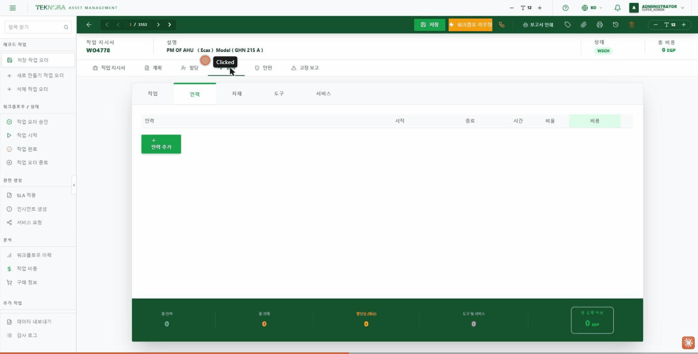Viewport: 698px width, 354px height.
Task: Click the search magnifier icon
Action: coord(66,27)
